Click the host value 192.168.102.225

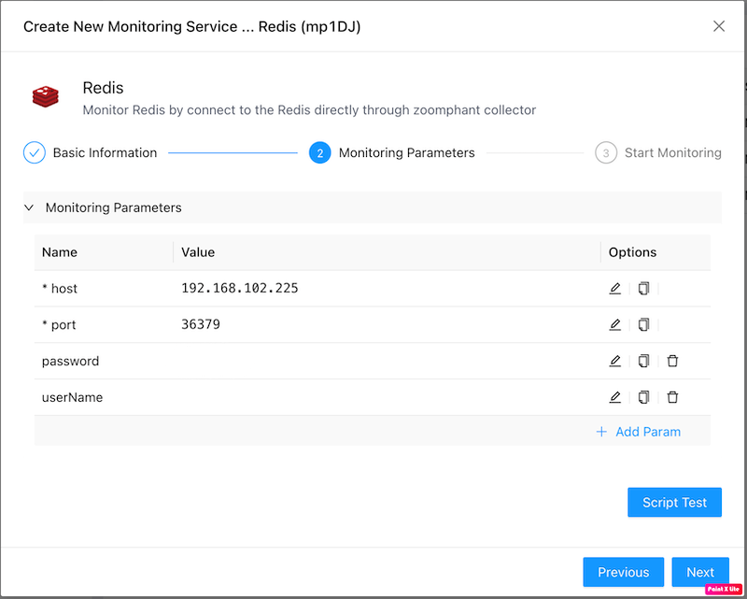tap(240, 289)
